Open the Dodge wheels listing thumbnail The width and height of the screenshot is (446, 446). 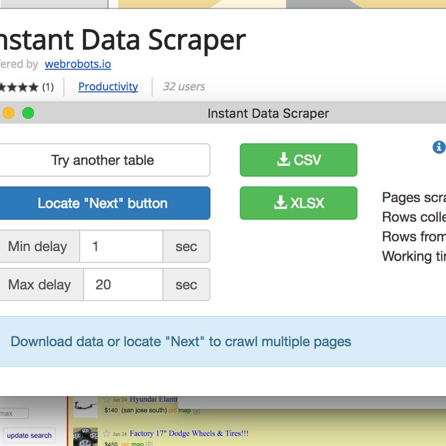coord(85,437)
